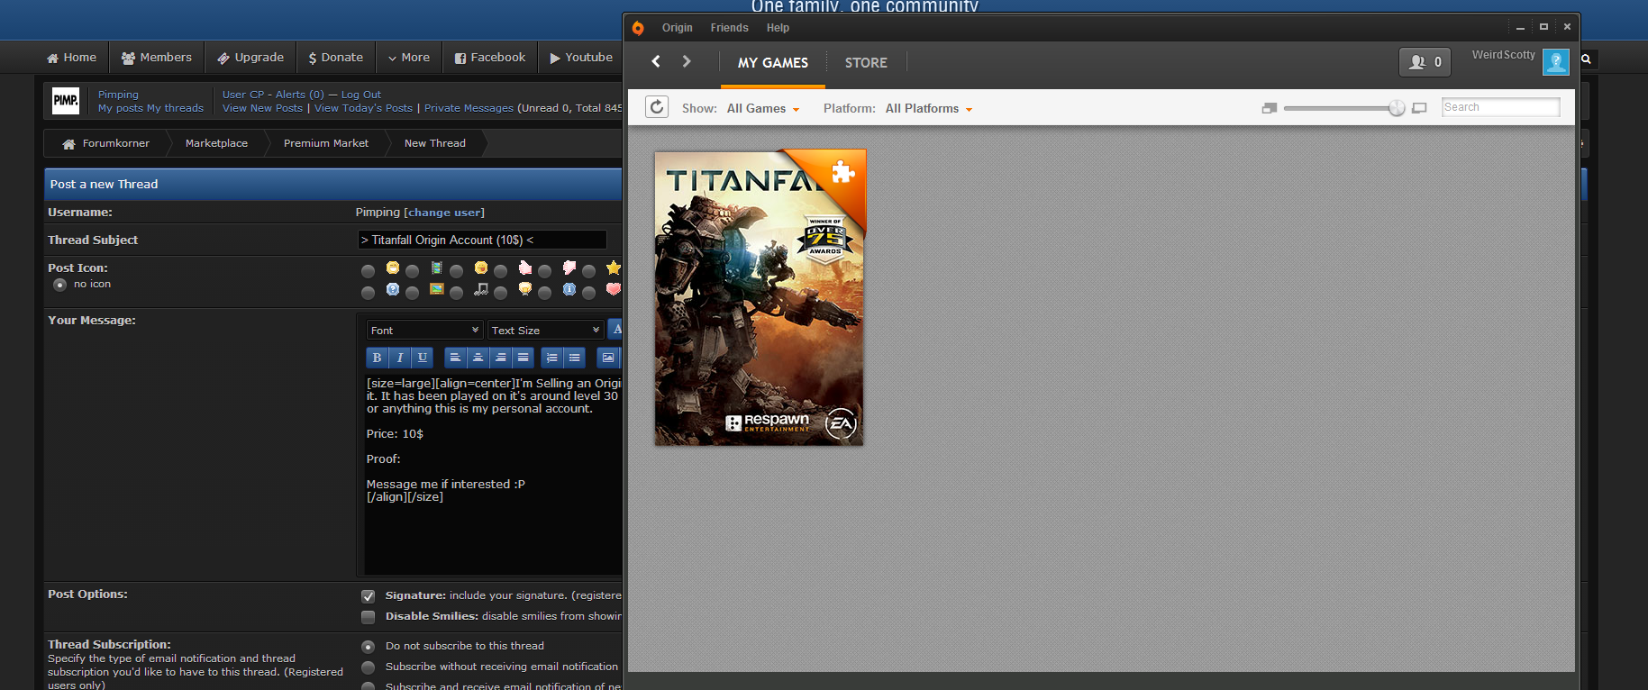Open the Premium Market breadcrumb
This screenshot has height=690, width=1648.
(x=326, y=143)
